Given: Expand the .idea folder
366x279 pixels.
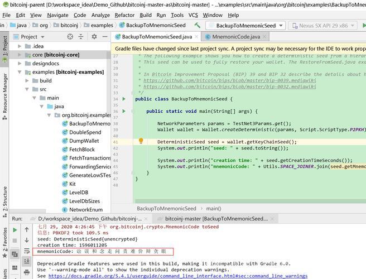Looking at the screenshot, I should [20, 46].
